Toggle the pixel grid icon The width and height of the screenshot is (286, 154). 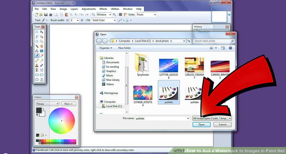120,15
